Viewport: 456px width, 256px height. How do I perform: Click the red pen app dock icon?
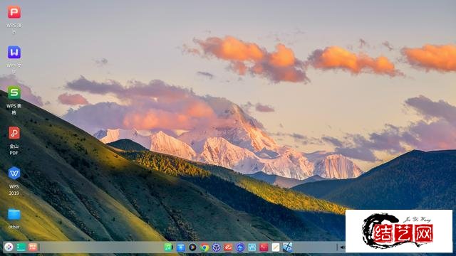(228, 247)
